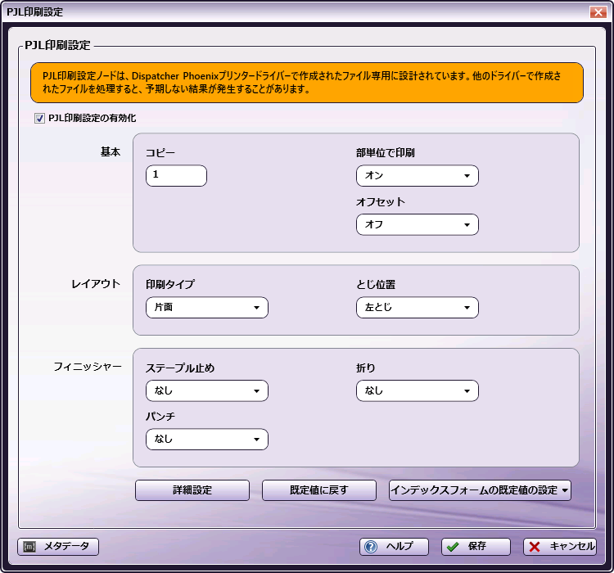Click the メタデータ button

[58, 546]
